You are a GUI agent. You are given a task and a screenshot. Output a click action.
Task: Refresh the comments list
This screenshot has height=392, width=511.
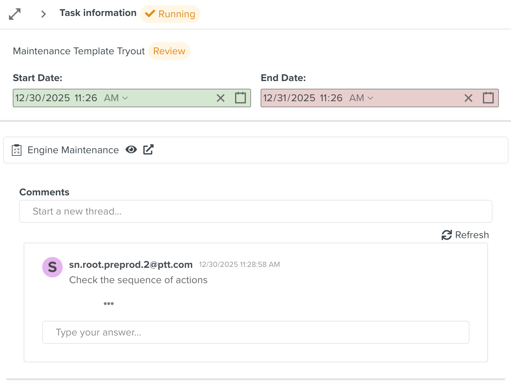(465, 235)
